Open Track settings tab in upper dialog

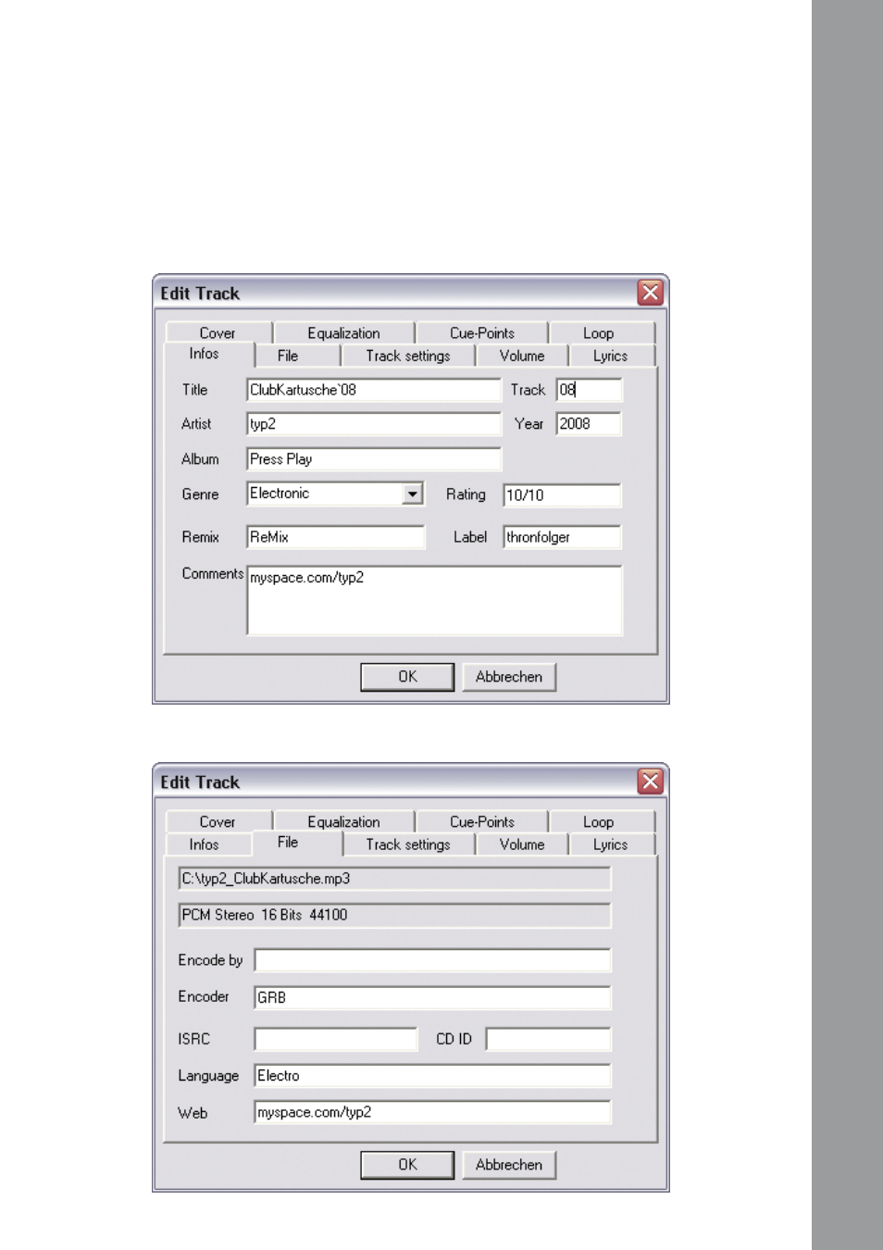(x=408, y=356)
